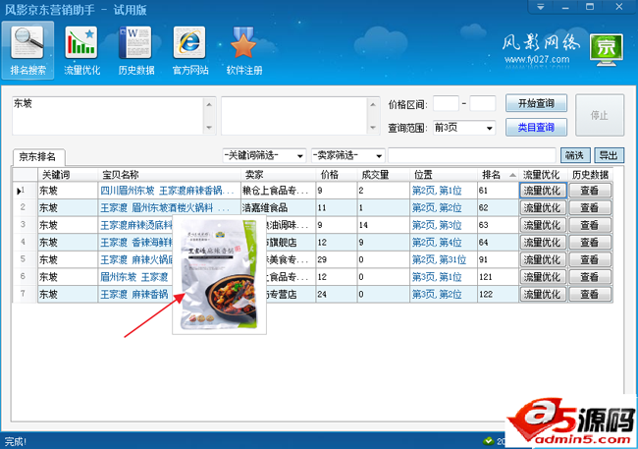Open position link 第2页,第4位
The image size is (638, 449).
coord(437,243)
